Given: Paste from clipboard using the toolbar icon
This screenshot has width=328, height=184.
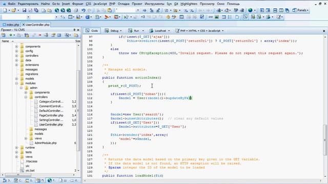Looking at the screenshot, I should click(110, 10).
